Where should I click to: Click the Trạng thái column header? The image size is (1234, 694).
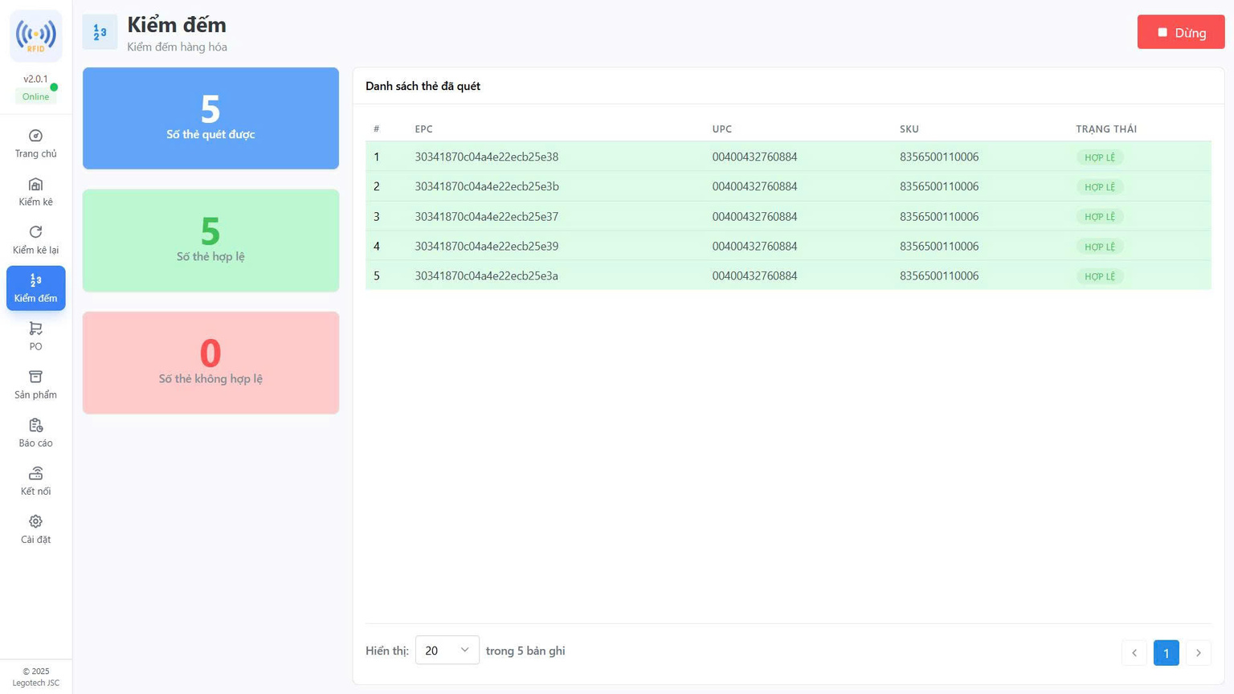(x=1105, y=129)
